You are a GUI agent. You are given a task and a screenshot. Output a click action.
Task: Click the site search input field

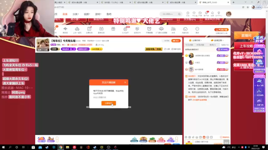click(x=169, y=14)
